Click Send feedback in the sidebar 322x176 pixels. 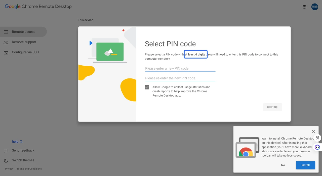coord(23,150)
